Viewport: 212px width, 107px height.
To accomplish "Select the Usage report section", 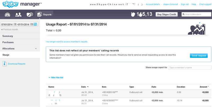I will point(20,55).
